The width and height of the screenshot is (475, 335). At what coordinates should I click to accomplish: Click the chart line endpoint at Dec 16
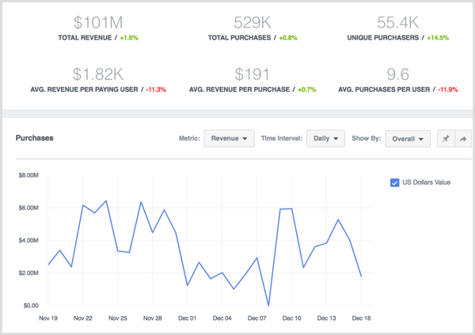[362, 277]
